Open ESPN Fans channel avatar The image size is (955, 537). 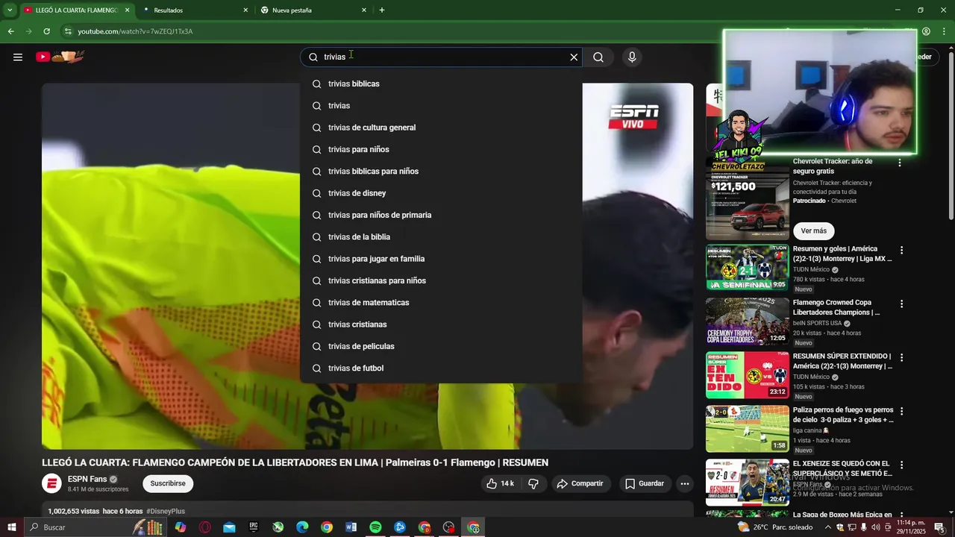[x=51, y=483]
